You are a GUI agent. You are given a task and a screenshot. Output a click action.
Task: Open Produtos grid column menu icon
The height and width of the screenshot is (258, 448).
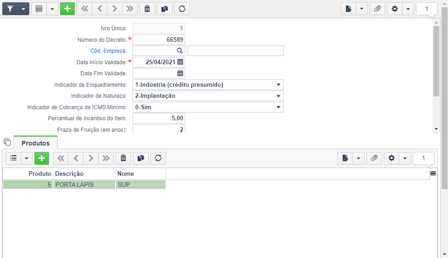click(433, 174)
